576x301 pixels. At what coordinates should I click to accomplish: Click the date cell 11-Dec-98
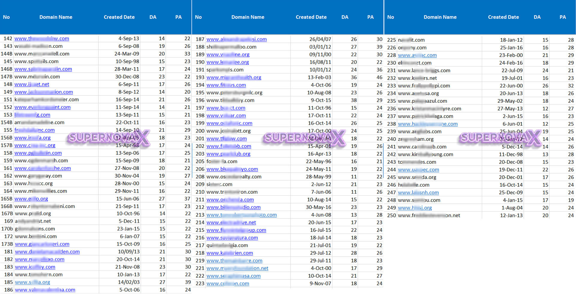511,155
